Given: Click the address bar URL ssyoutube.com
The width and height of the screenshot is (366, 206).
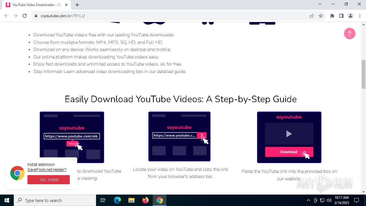Looking at the screenshot, I should pyautogui.click(x=63, y=16).
